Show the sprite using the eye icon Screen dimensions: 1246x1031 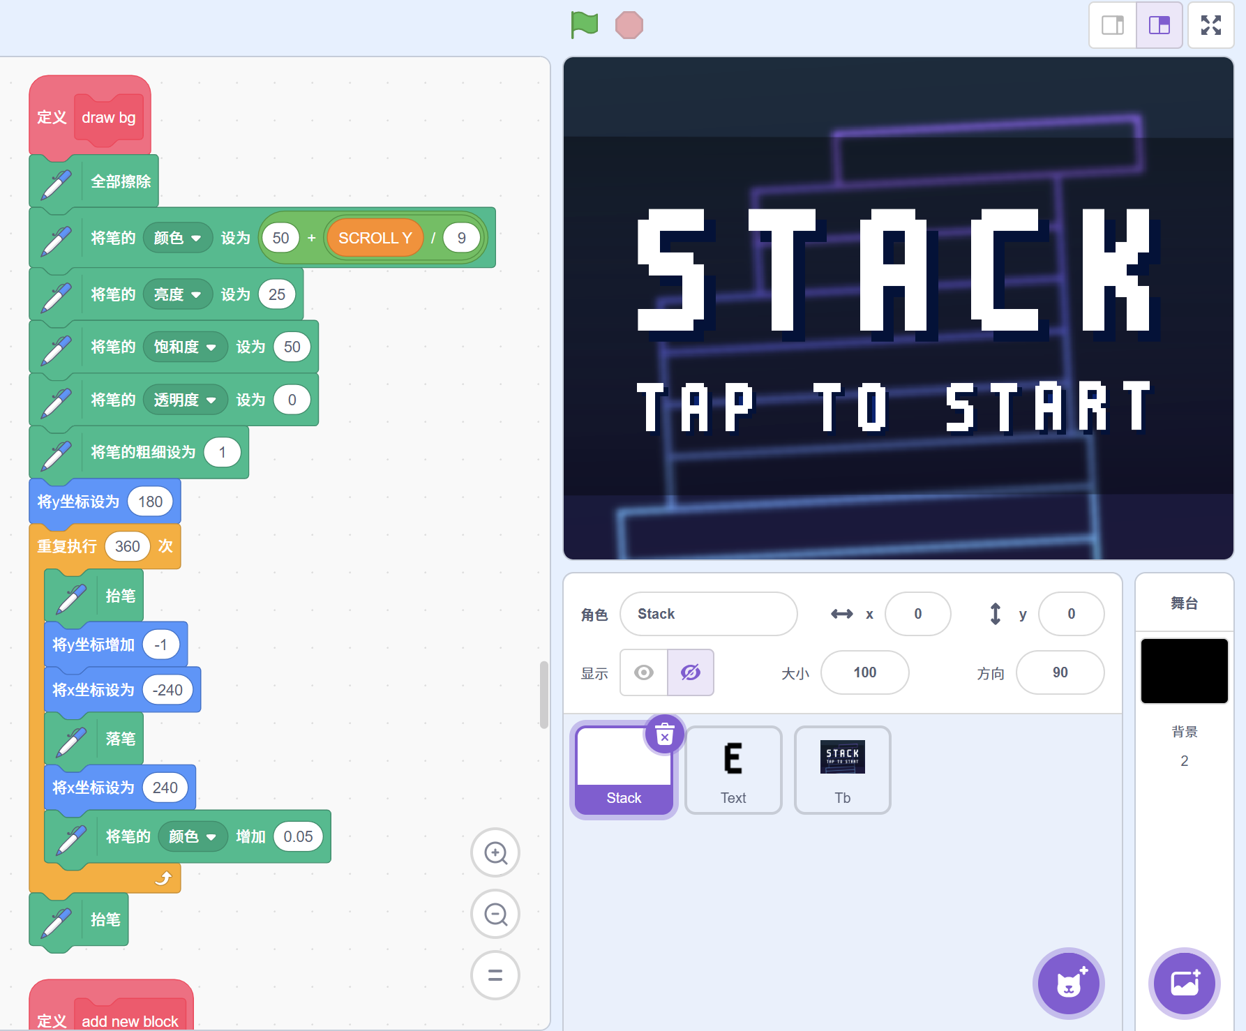pos(644,672)
